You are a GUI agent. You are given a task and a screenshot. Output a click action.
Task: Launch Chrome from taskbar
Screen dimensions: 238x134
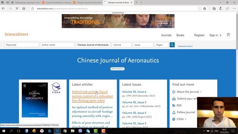65,131
